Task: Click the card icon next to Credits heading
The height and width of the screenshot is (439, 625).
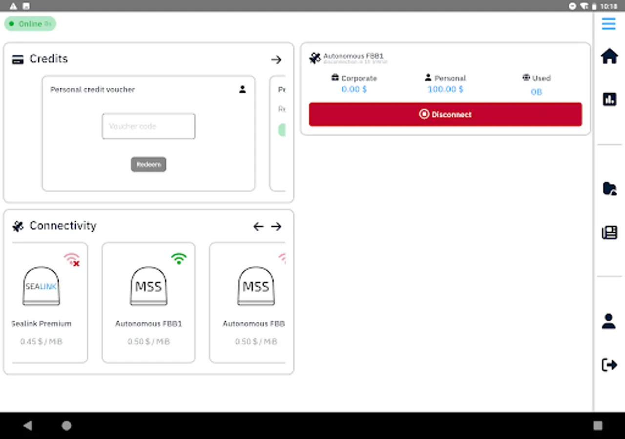Action: (18, 59)
